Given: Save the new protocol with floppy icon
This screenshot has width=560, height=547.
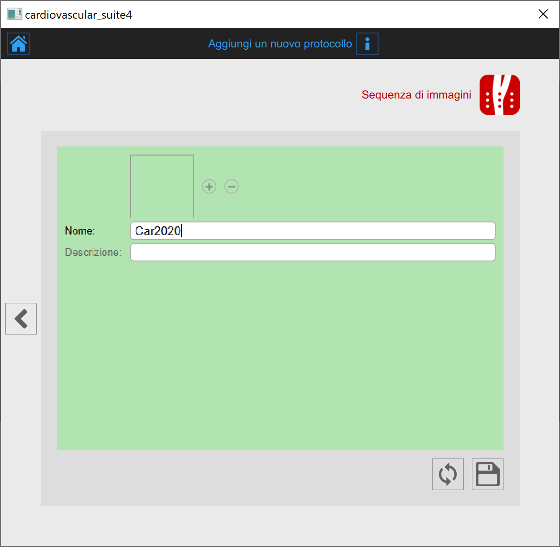Looking at the screenshot, I should [x=487, y=474].
